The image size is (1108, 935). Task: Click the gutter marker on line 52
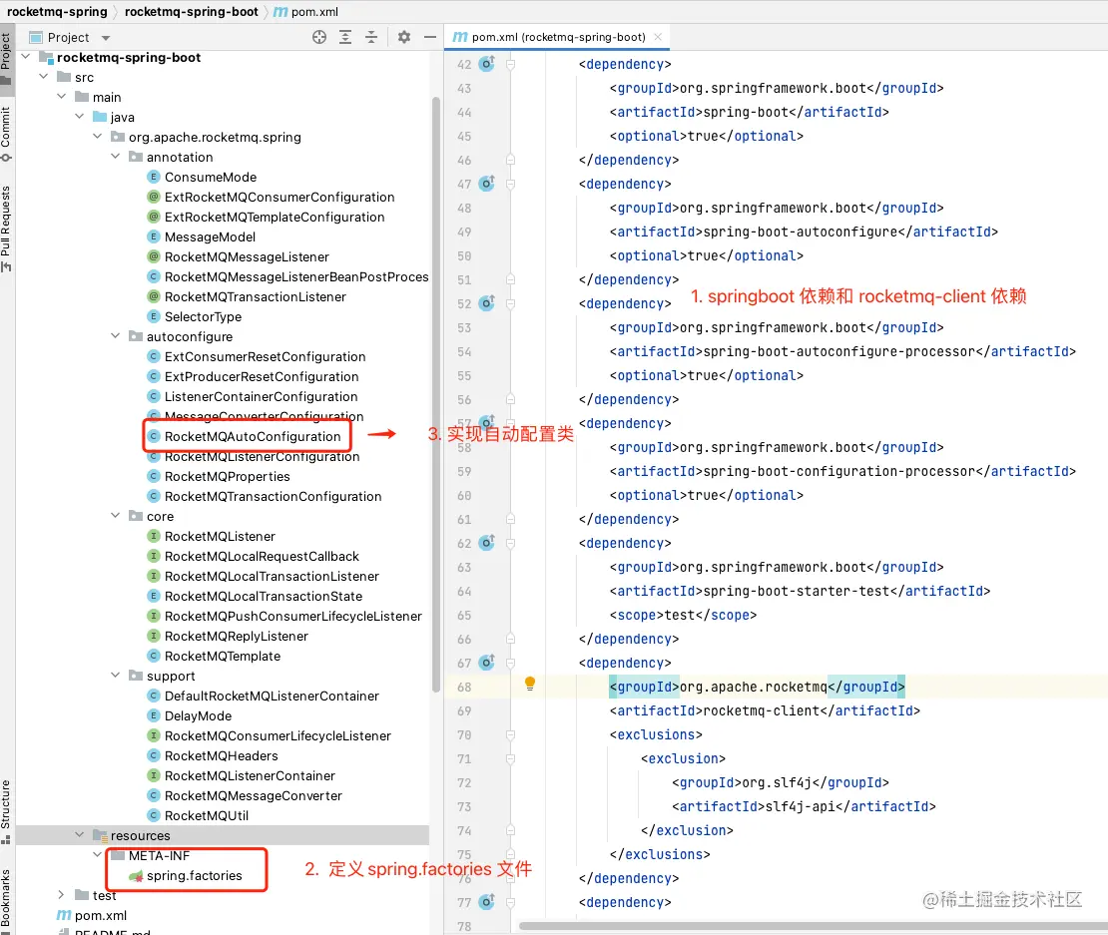[487, 303]
